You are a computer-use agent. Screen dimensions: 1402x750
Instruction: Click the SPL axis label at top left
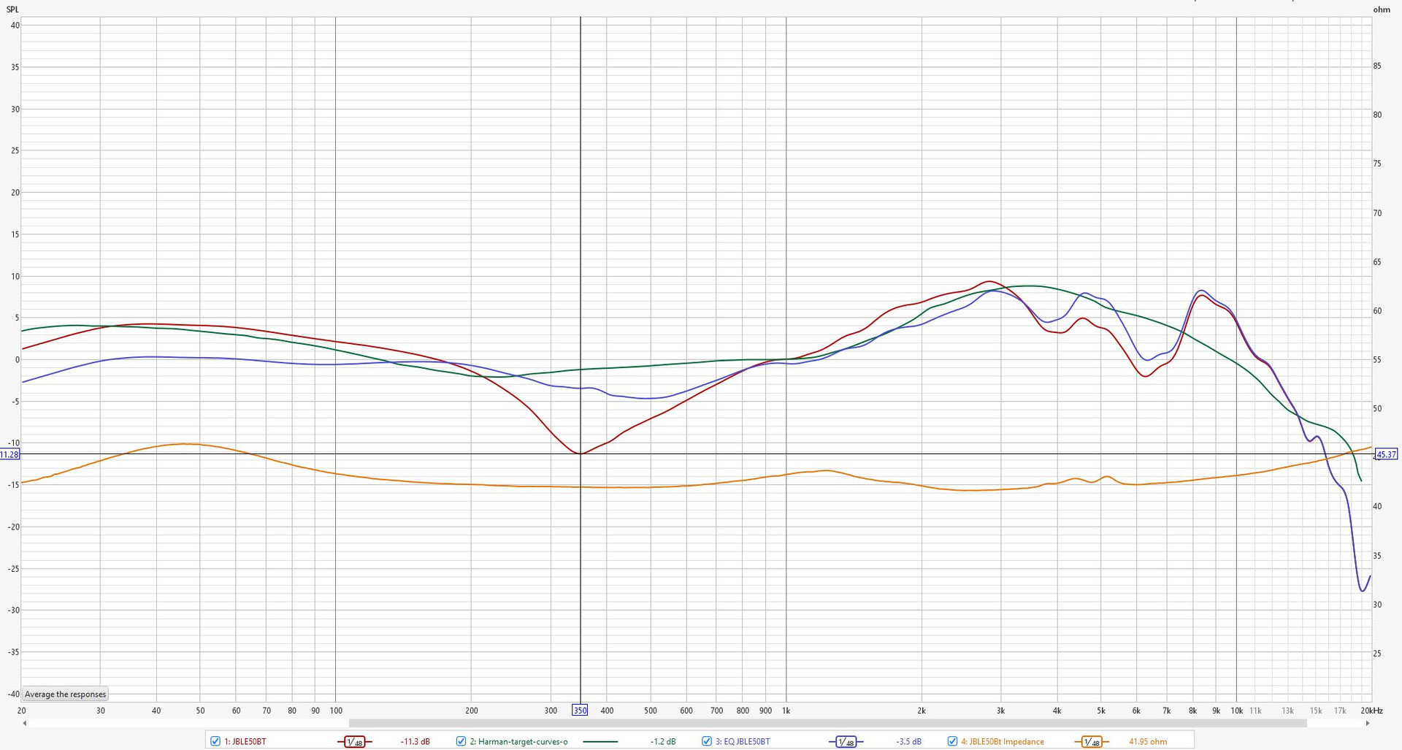coord(11,9)
